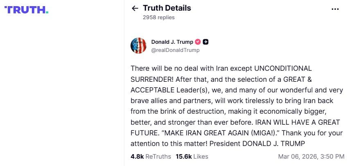Click the teal dot in the Truth logo

coord(47,12)
